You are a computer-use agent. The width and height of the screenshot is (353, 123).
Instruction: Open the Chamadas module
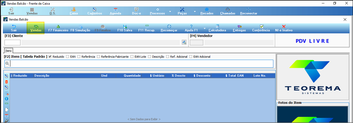pyautogui.click(x=228, y=11)
